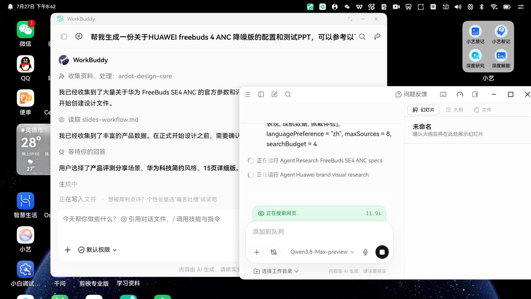Image resolution: width=531 pixels, height=299 pixels.
Task: Open search in the front window toolbar
Action: tap(288, 94)
